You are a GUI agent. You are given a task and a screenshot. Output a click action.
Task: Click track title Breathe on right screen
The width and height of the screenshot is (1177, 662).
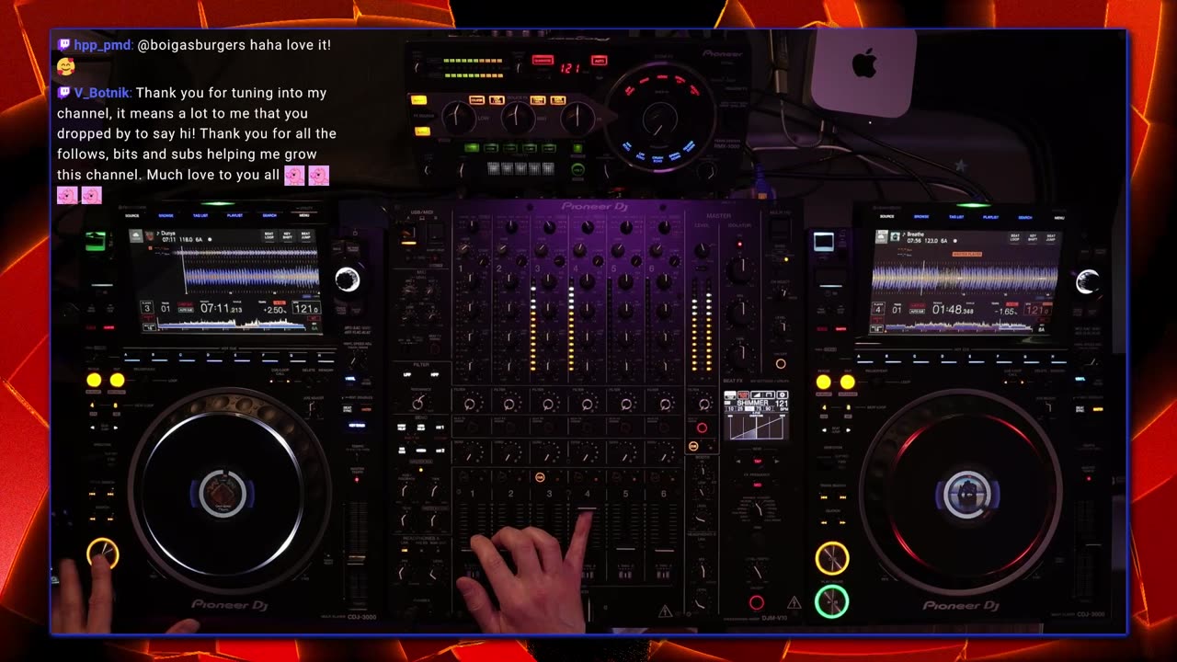coord(914,235)
